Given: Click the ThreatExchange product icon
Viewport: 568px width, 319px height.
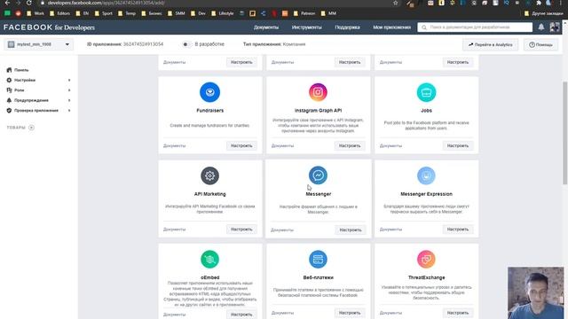Looking at the screenshot, I should pos(426,260).
